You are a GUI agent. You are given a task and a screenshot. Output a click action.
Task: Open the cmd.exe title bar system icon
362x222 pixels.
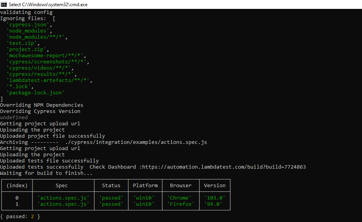(x=4, y=4)
